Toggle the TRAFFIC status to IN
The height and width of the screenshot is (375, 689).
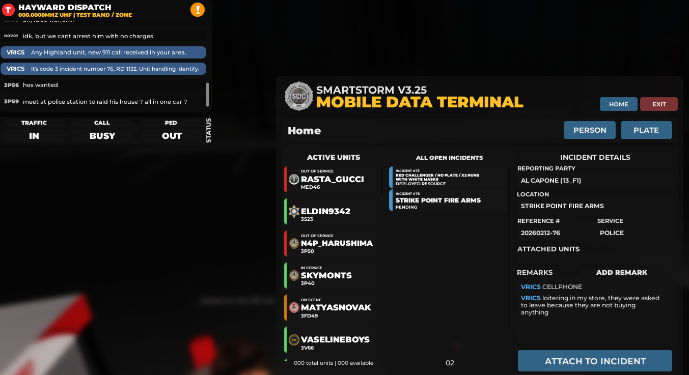34,135
